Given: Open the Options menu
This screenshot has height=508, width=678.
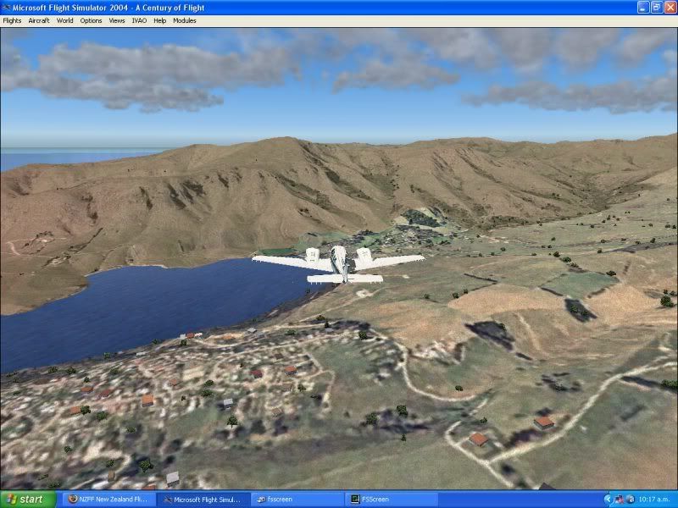Looking at the screenshot, I should click(x=91, y=20).
